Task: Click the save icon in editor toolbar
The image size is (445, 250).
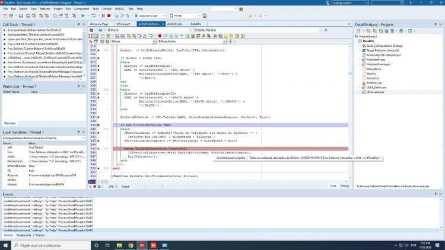Action: [x=117, y=36]
